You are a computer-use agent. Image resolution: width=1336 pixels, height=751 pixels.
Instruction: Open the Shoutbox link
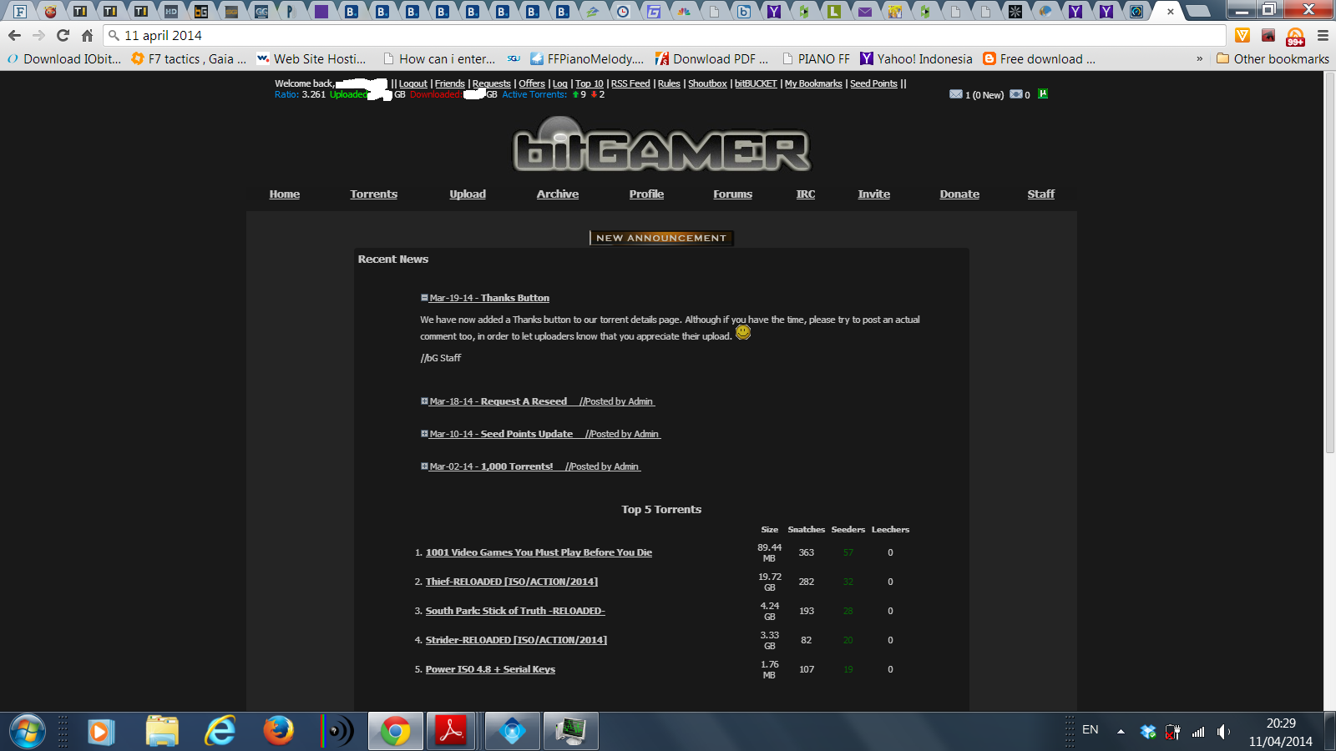tap(707, 83)
